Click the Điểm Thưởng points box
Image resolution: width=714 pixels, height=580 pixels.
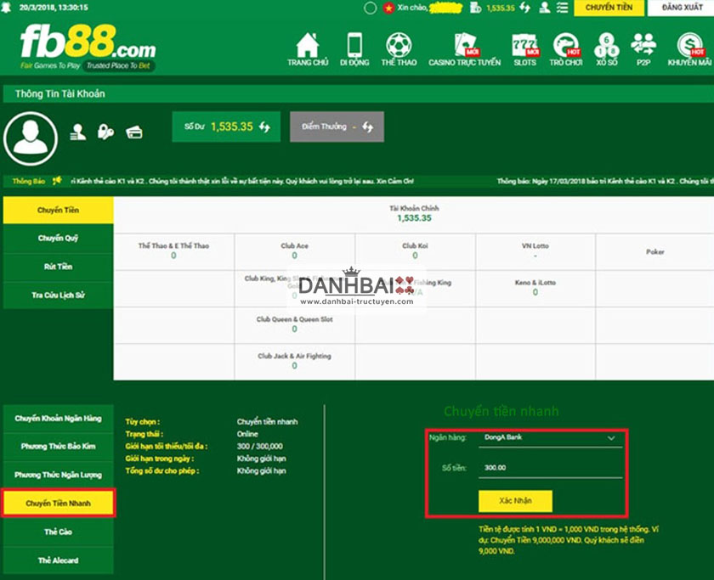pyautogui.click(x=337, y=127)
